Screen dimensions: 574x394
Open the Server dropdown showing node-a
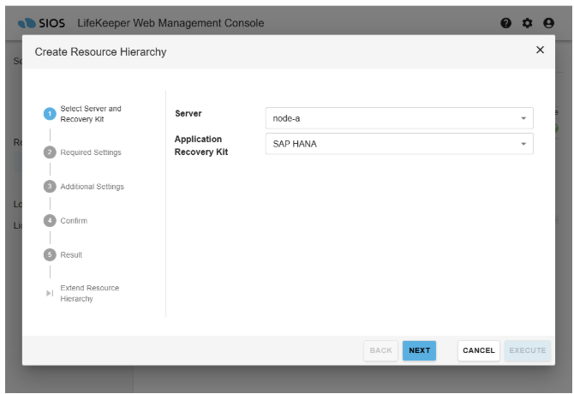tap(399, 118)
